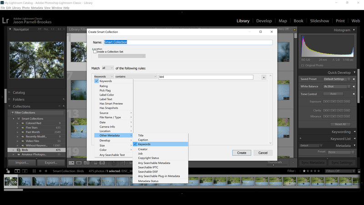
Task: Open the Match all dropdown
Action: click(107, 68)
